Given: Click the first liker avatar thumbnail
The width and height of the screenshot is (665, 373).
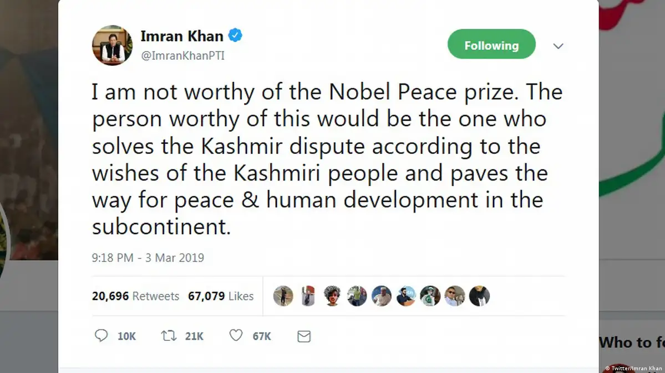Looking at the screenshot, I should coord(283,296).
